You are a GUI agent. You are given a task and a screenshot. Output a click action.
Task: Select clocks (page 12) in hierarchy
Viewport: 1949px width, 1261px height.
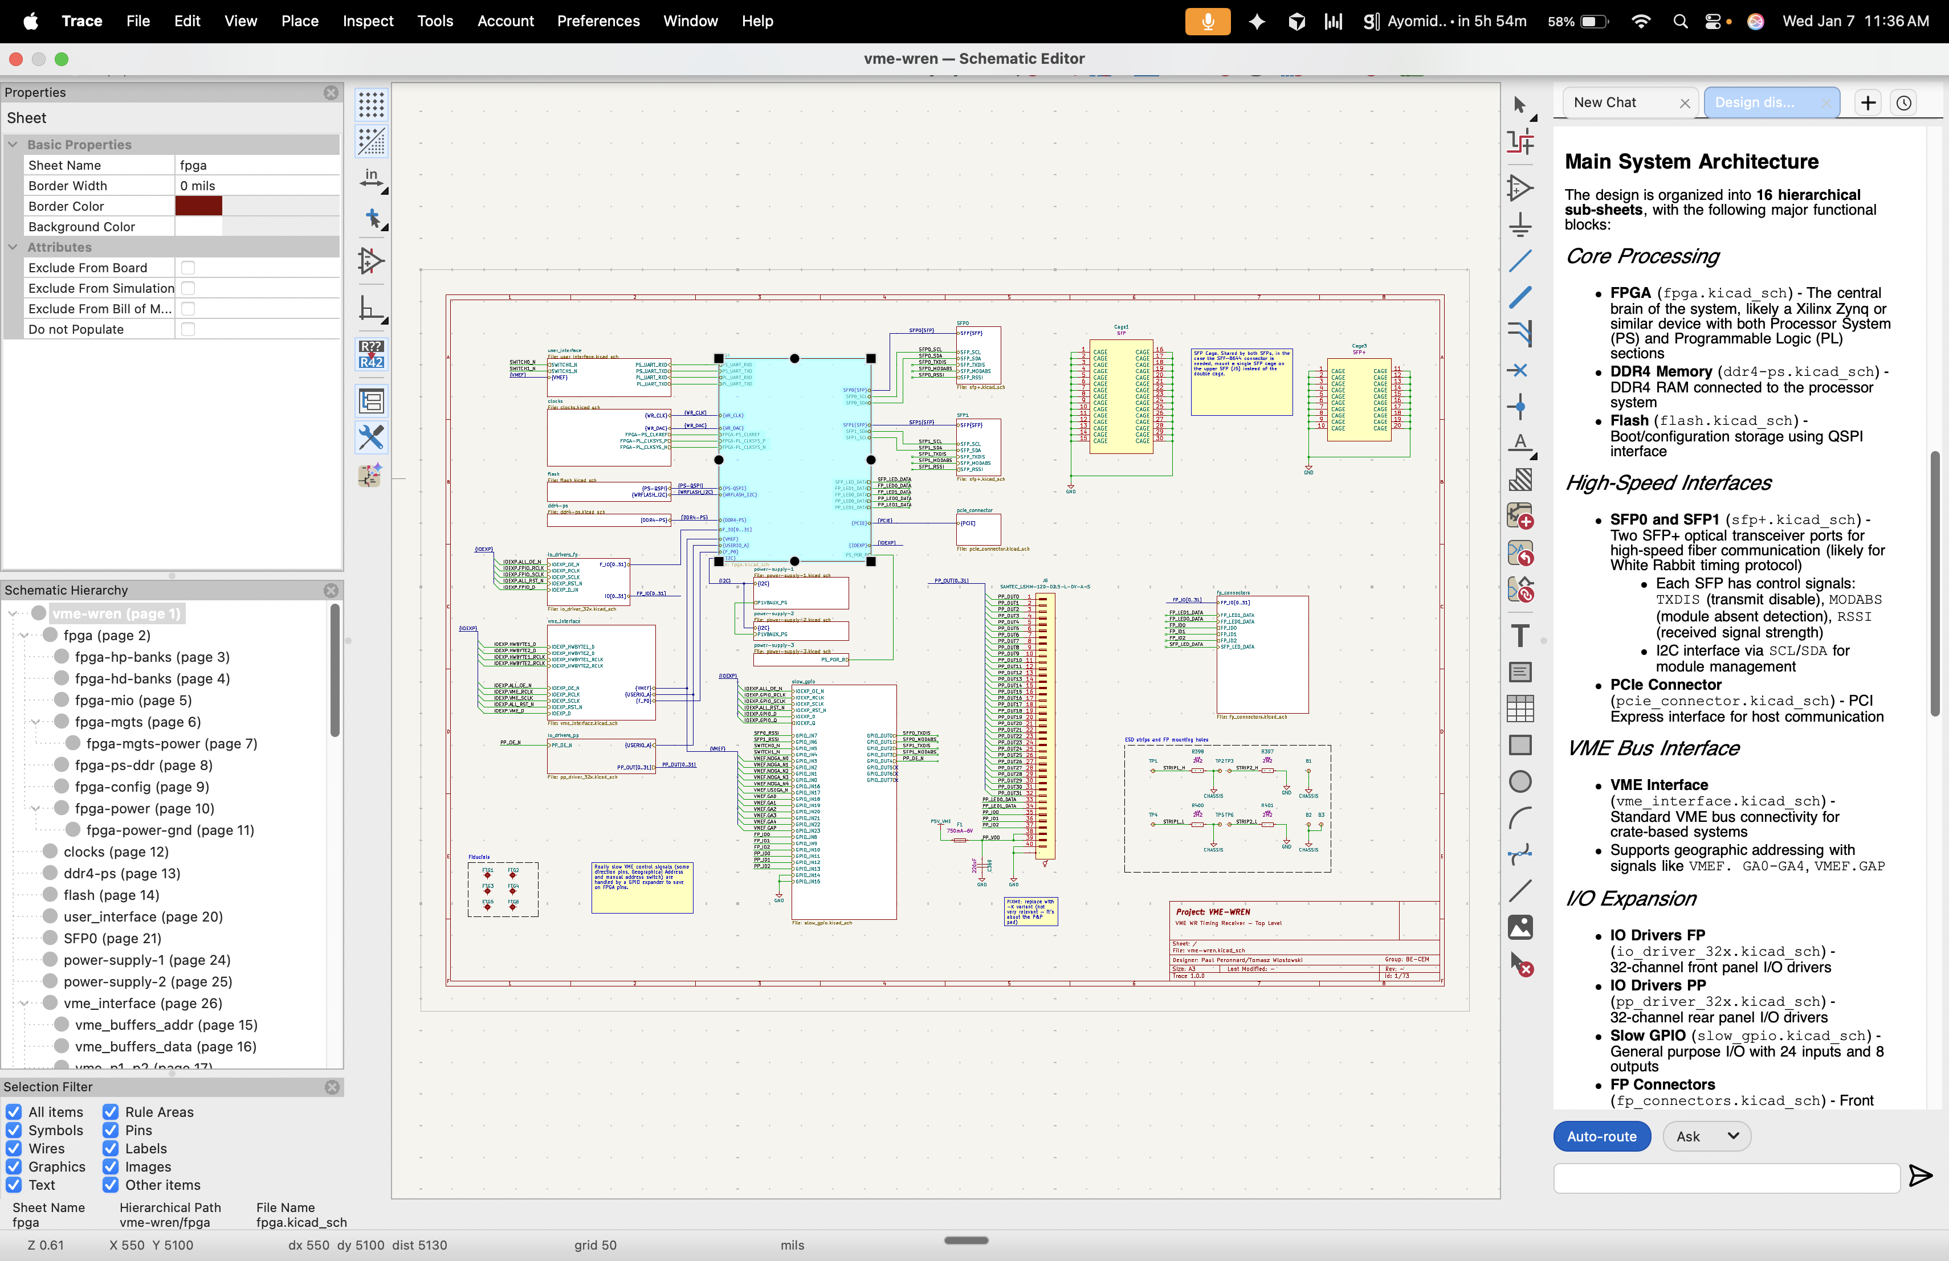[x=116, y=852]
